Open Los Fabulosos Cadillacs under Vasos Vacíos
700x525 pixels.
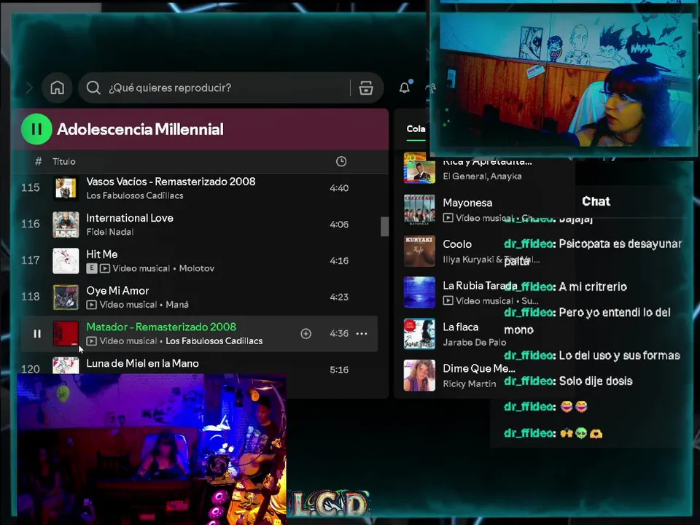click(x=134, y=195)
